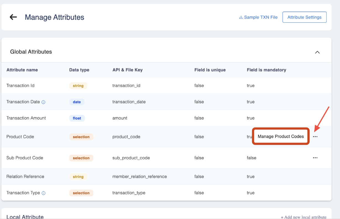Open Attribute Settings

pos(304,17)
